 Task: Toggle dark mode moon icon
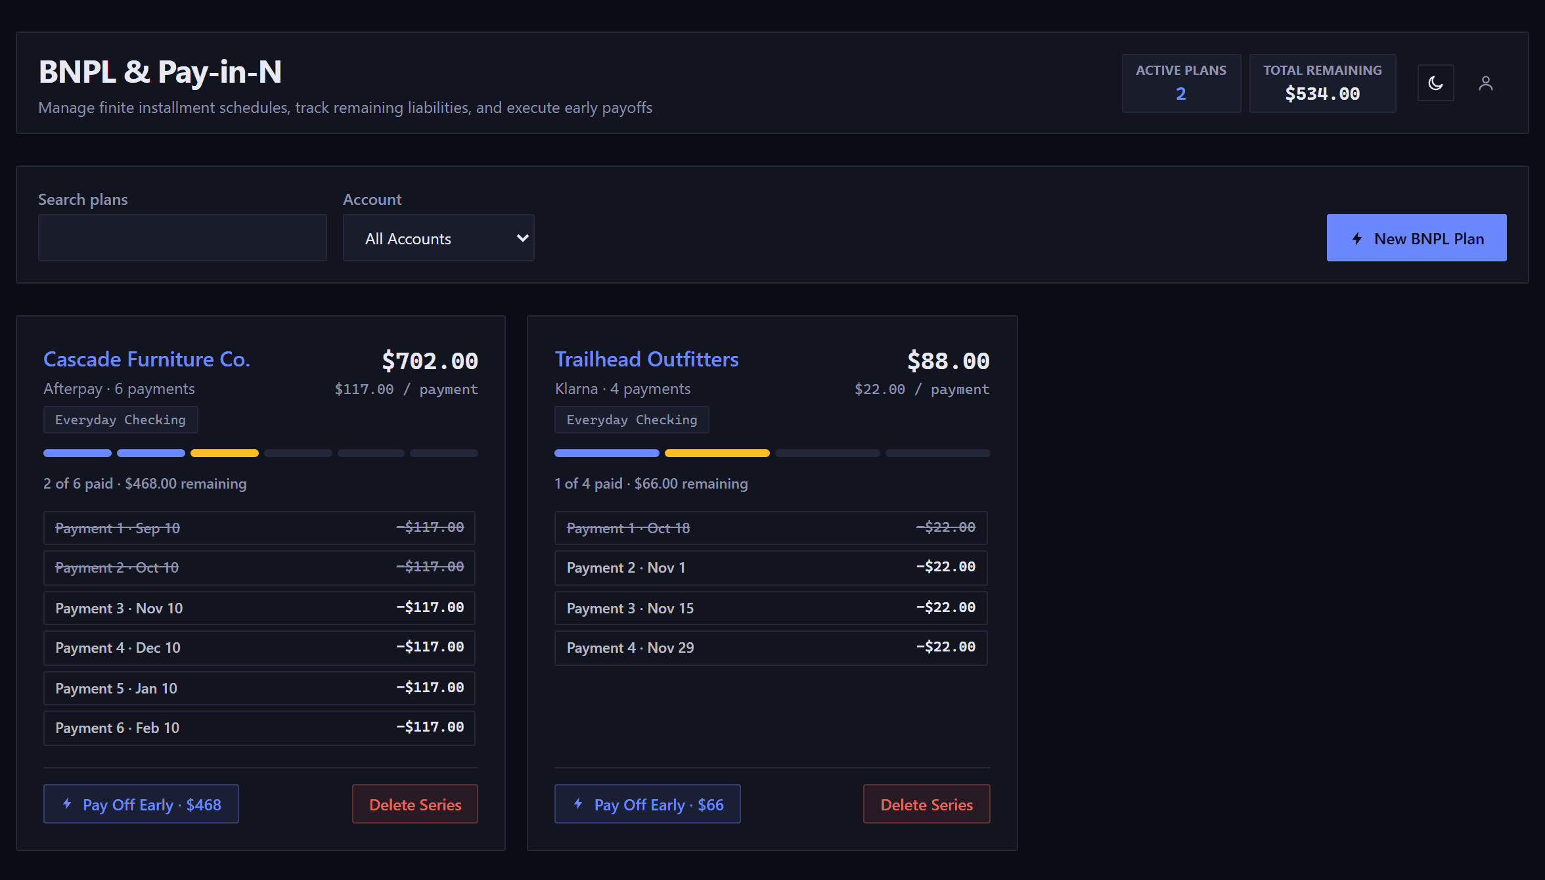coord(1435,83)
